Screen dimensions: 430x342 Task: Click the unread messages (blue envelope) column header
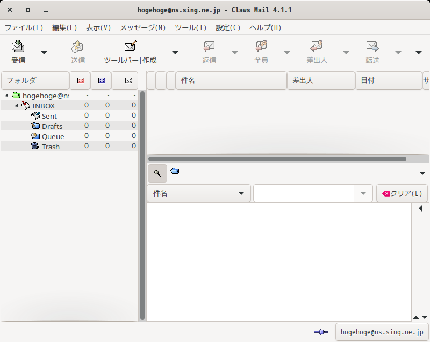point(101,81)
